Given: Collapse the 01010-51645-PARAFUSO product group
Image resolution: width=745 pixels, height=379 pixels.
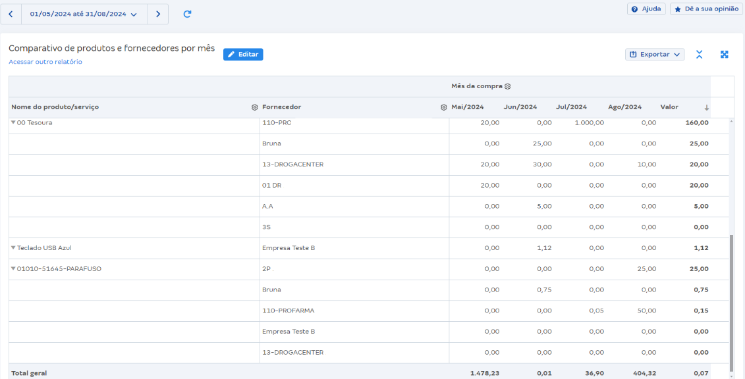Looking at the screenshot, I should (x=13, y=268).
